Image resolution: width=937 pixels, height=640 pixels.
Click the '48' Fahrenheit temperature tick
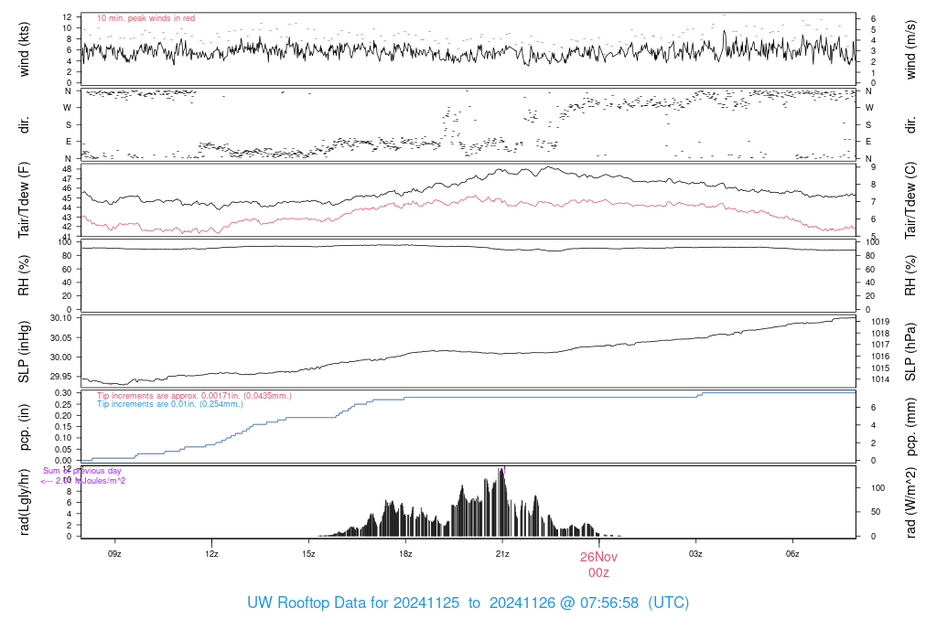[x=67, y=169]
